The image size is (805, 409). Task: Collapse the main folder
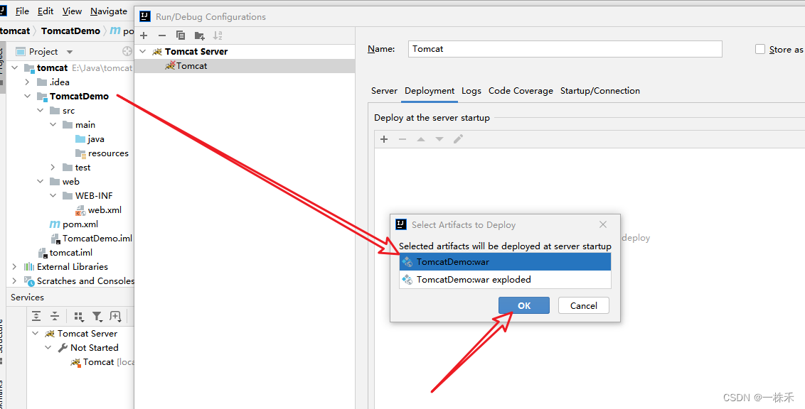point(53,124)
